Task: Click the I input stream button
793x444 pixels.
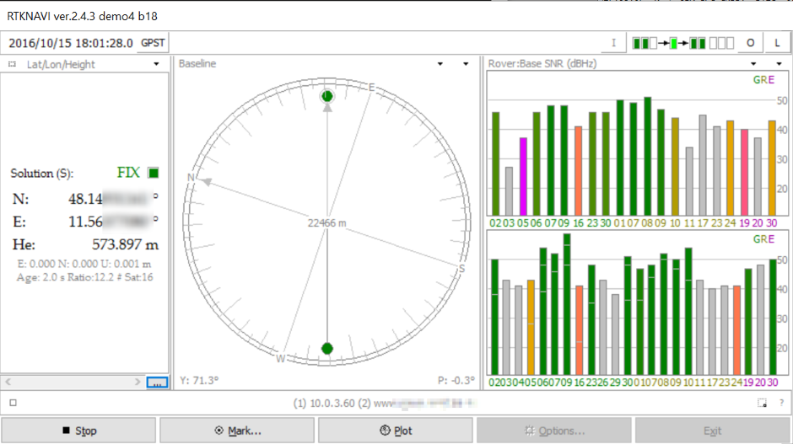Action: pyautogui.click(x=613, y=43)
